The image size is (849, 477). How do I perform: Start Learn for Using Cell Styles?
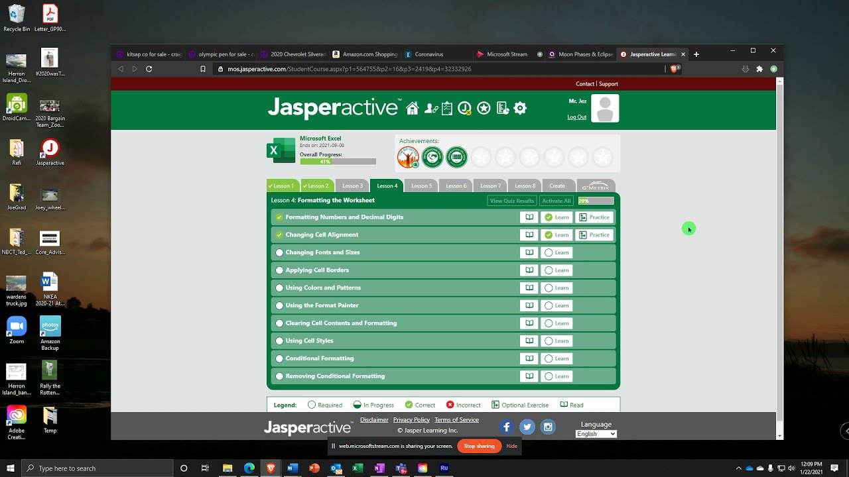(556, 341)
